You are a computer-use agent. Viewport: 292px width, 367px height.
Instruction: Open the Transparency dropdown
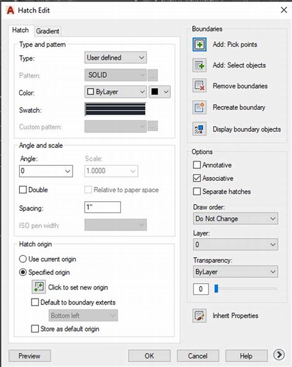point(235,272)
